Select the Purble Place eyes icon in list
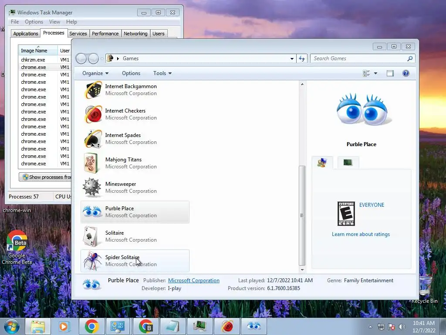The height and width of the screenshot is (335, 446). tap(92, 212)
